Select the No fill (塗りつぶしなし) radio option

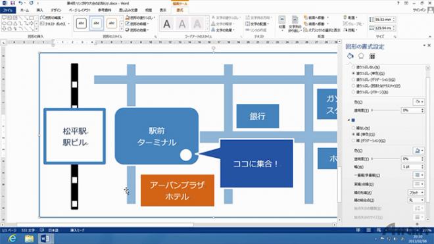(x=354, y=67)
